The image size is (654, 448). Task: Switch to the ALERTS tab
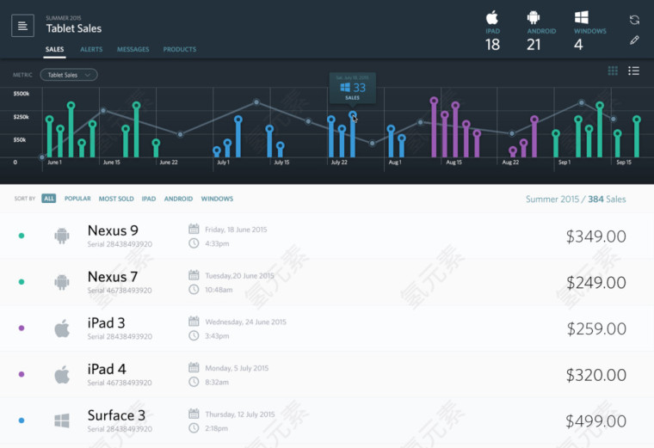91,49
